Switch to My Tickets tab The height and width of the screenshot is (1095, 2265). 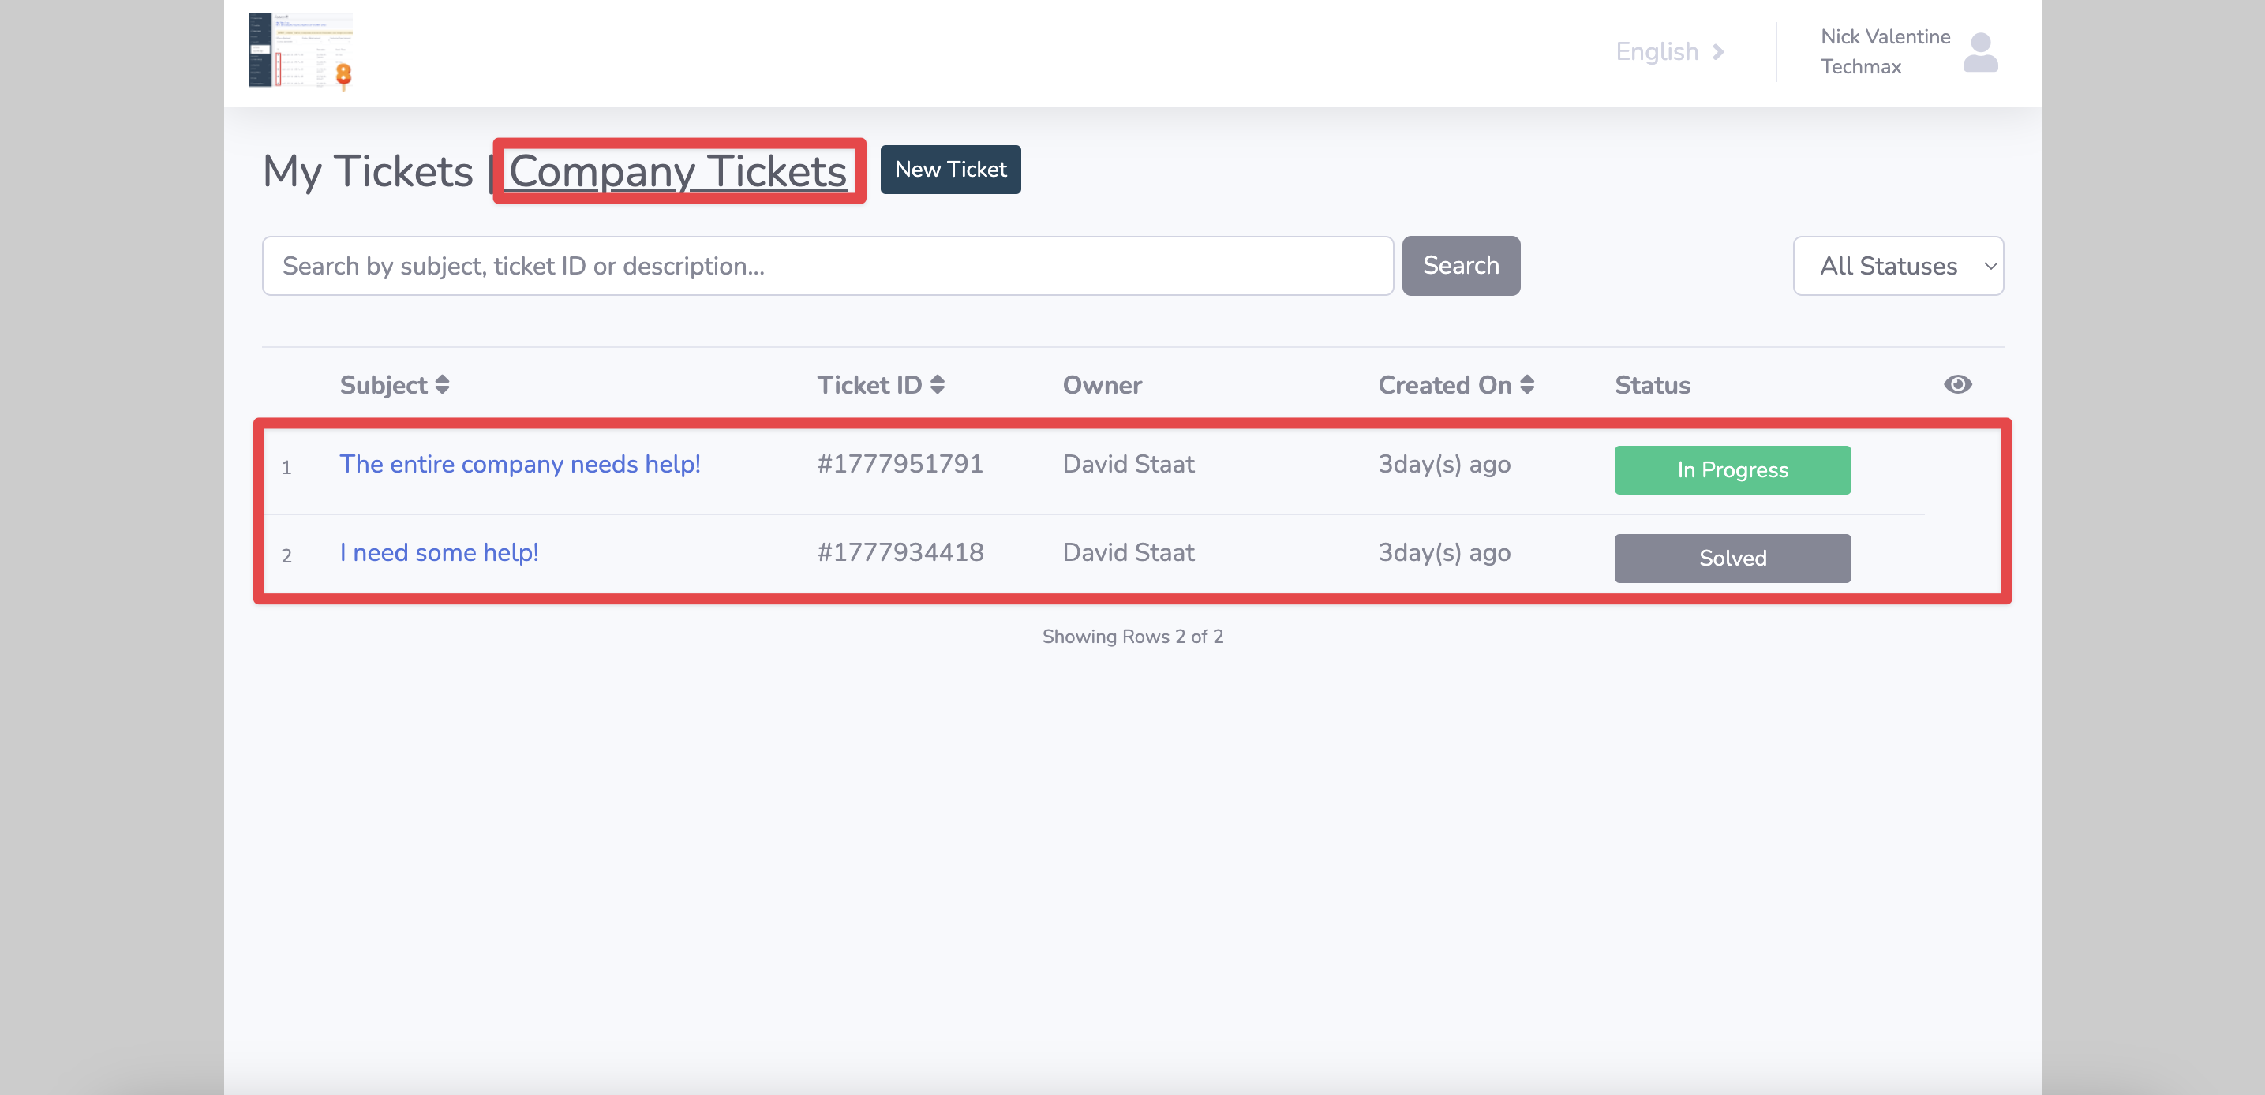point(368,170)
